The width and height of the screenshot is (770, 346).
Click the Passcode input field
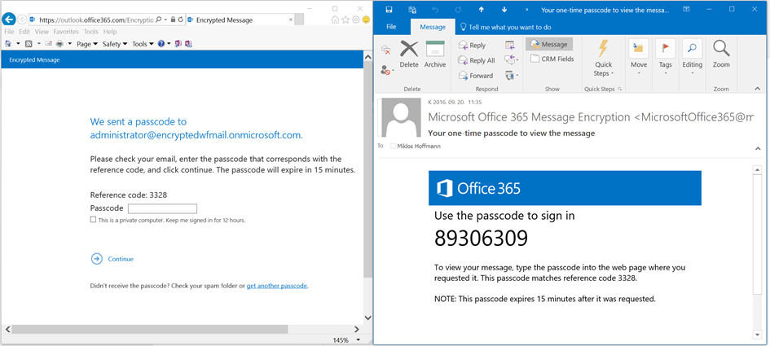pyautogui.click(x=162, y=208)
